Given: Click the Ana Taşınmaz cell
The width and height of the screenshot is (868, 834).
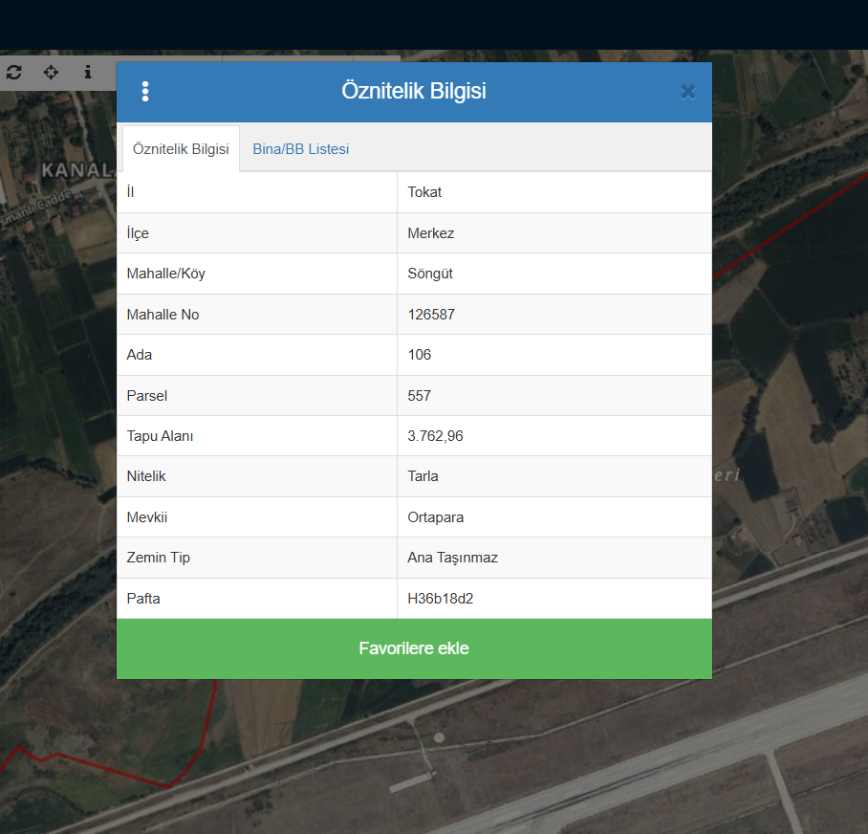Looking at the screenshot, I should (452, 558).
